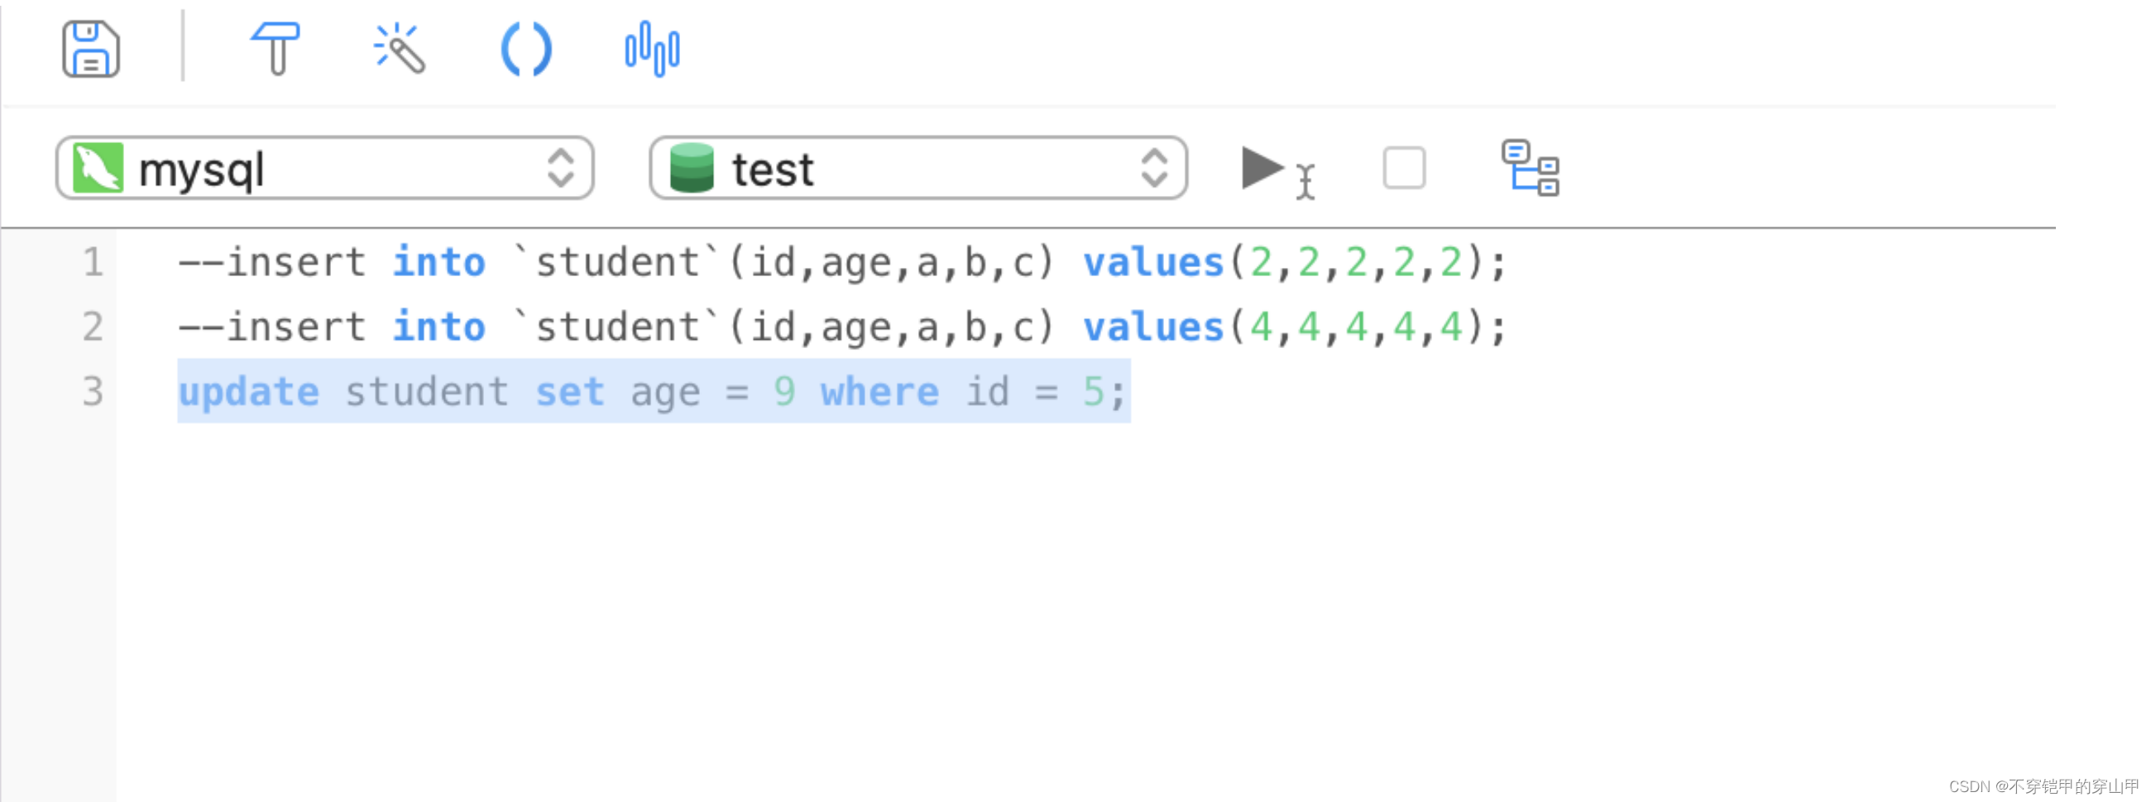Click the green MySQL dolphin connection icon

tap(98, 169)
